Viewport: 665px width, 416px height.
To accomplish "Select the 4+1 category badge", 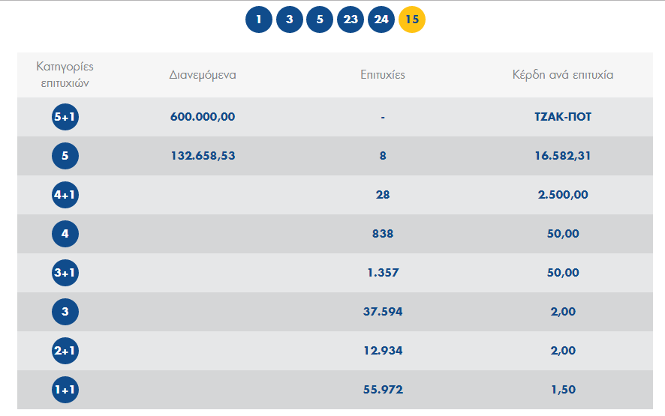I will pyautogui.click(x=65, y=195).
